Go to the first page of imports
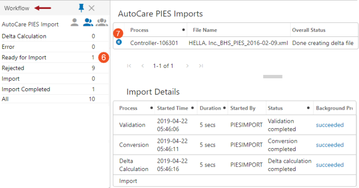The width and height of the screenshot is (359, 188). pyautogui.click(x=129, y=66)
